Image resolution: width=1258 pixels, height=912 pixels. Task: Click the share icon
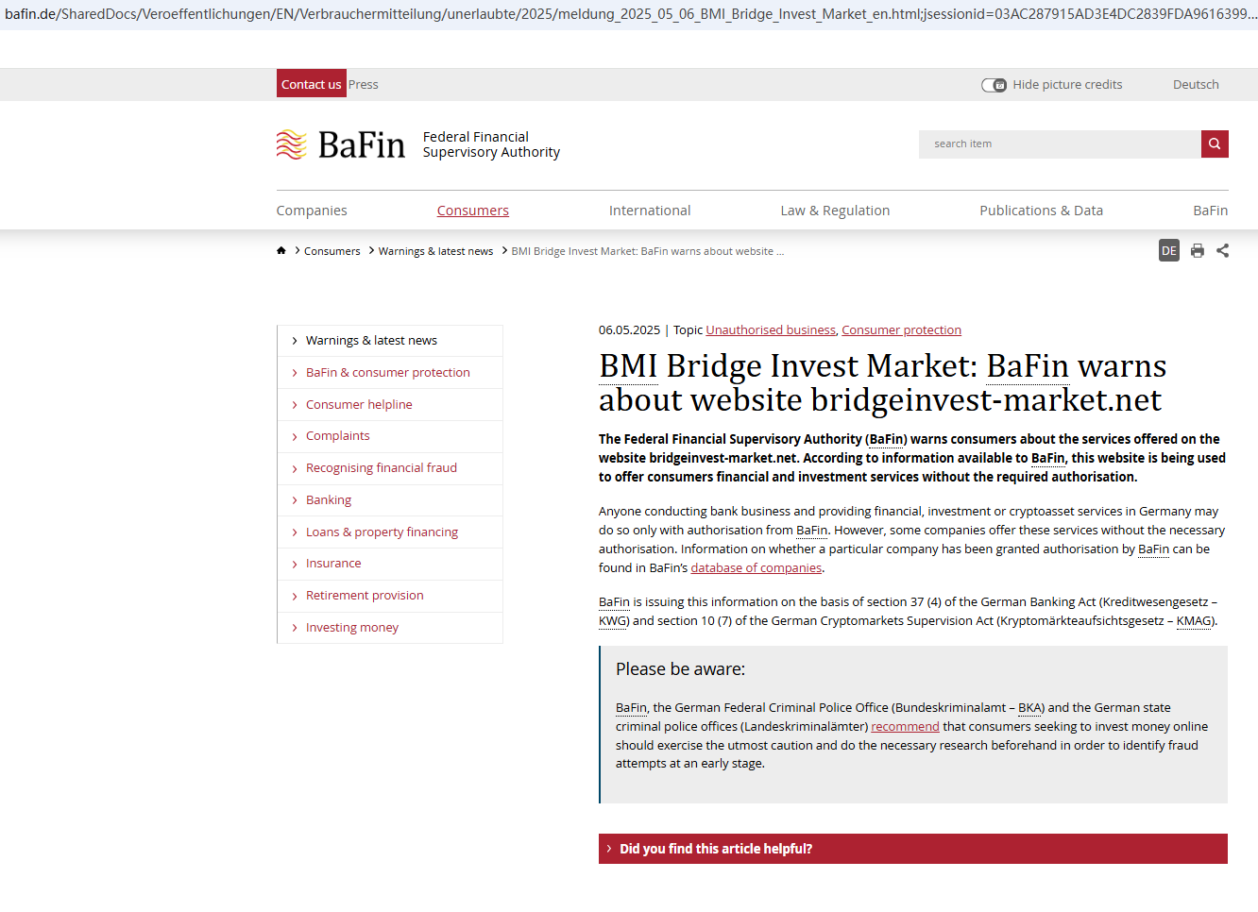[x=1223, y=251]
